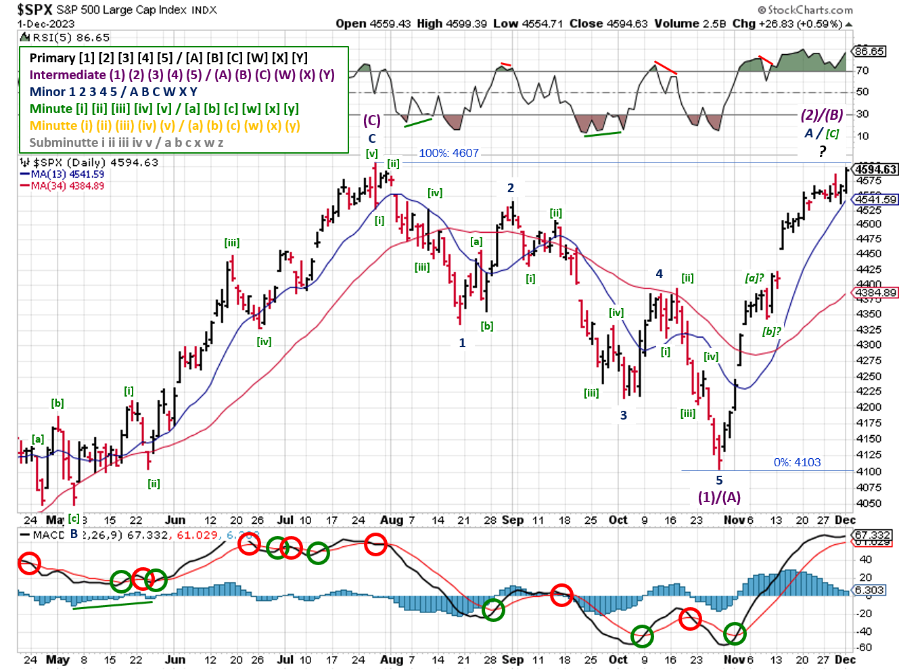Click the green MACD crossover circle near August 28

(493, 610)
